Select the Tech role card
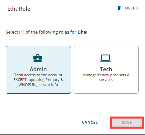This screenshot has width=145, height=135. [106, 70]
